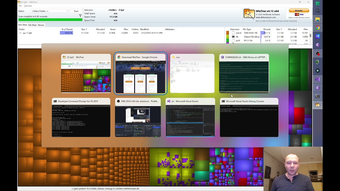Click the .lib file type icon
Screen dimensions: 340x191
[233, 37]
